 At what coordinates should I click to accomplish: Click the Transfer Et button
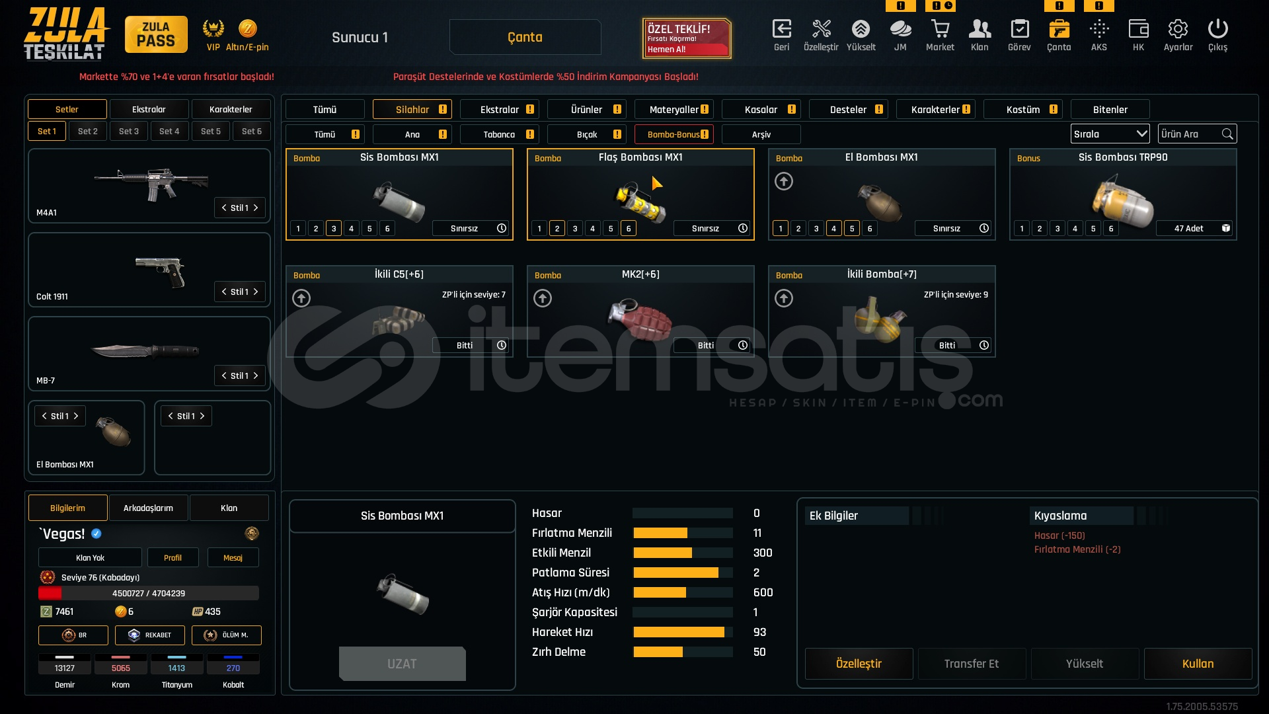(972, 663)
